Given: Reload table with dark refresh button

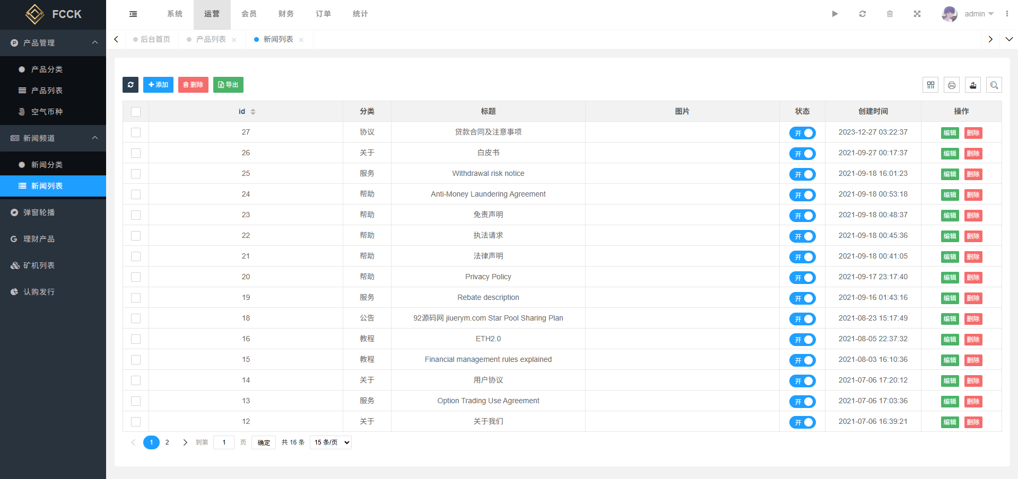Looking at the screenshot, I should (130, 85).
